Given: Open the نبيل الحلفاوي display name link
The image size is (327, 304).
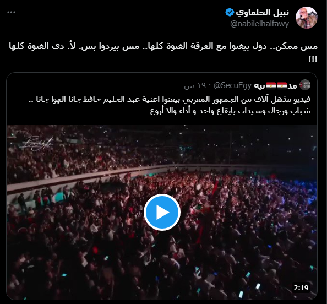Looking at the screenshot, I should [262, 13].
